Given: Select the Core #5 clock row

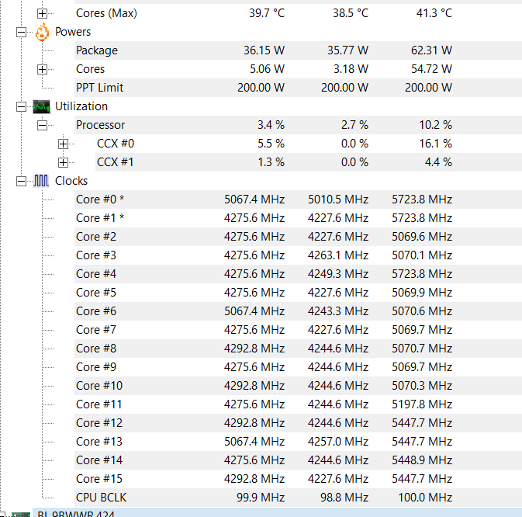Looking at the screenshot, I should coord(298,293).
